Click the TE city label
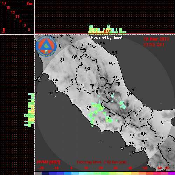Image resolution: width=175 pixels, height=175 pixels. tap(118, 83)
